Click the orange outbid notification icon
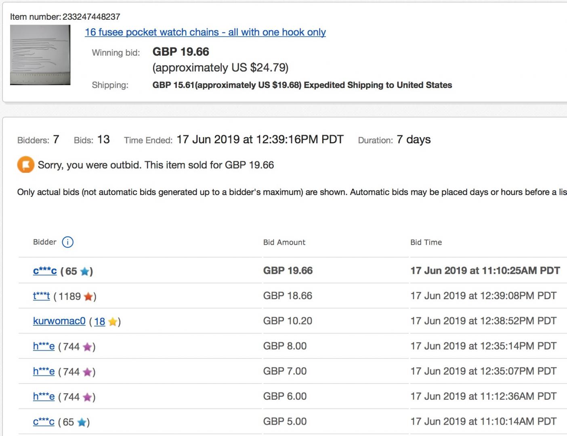This screenshot has width=567, height=436. tap(25, 165)
